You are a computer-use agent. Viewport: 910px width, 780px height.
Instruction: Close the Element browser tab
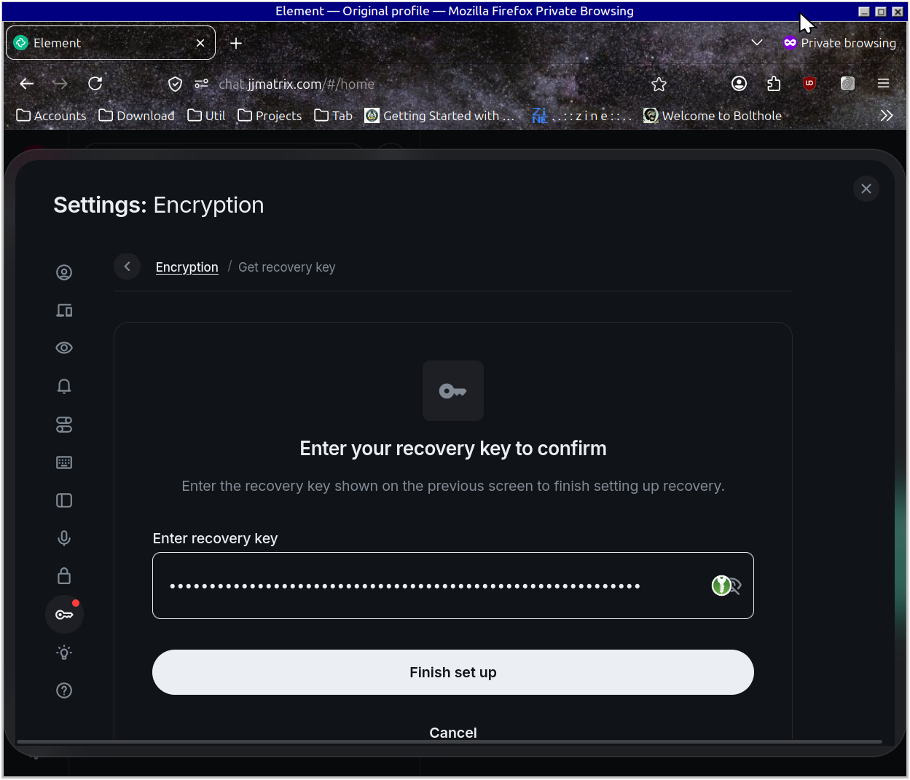click(x=200, y=43)
